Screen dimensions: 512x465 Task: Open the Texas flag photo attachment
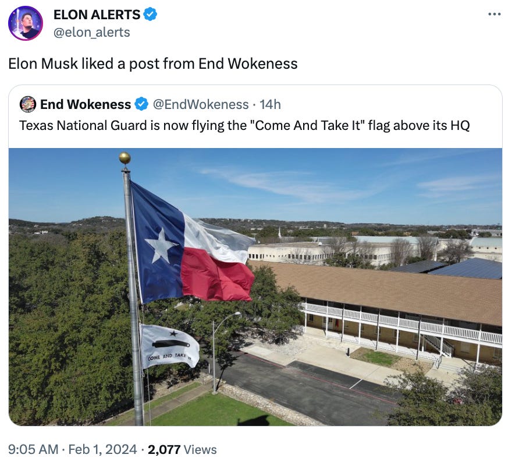pos(255,287)
